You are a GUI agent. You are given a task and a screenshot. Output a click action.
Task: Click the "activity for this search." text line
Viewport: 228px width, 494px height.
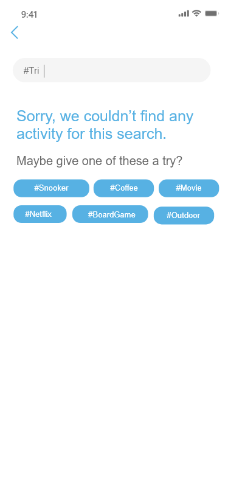(x=91, y=134)
